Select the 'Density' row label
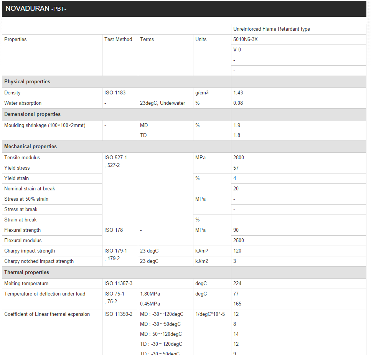 point(12,93)
